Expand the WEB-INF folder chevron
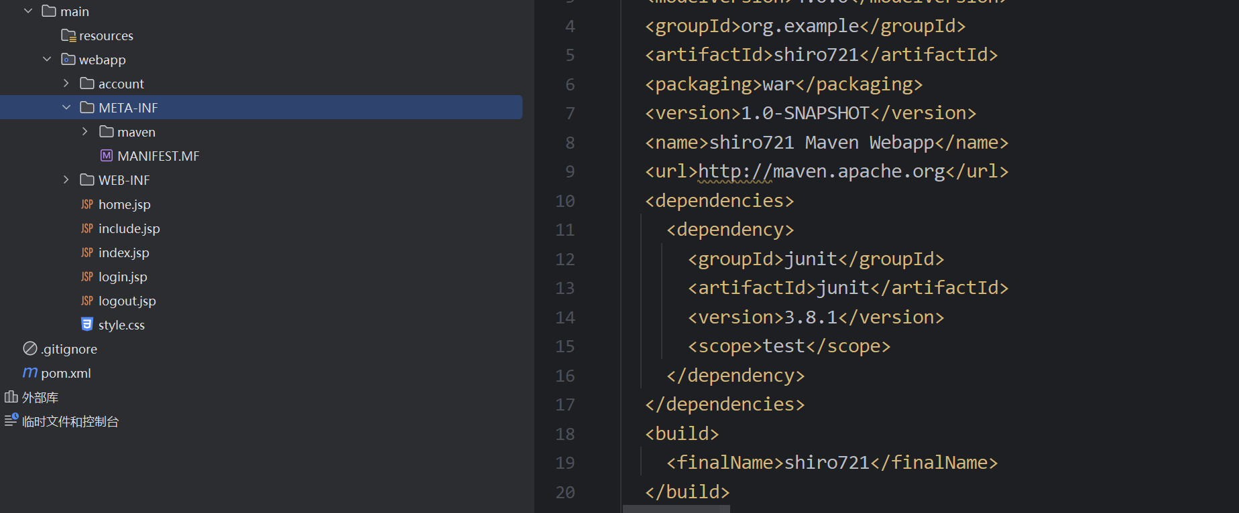The image size is (1239, 513). click(66, 180)
